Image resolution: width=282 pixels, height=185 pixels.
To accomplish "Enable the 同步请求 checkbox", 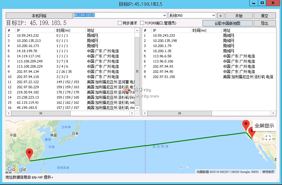I will point(120,23).
